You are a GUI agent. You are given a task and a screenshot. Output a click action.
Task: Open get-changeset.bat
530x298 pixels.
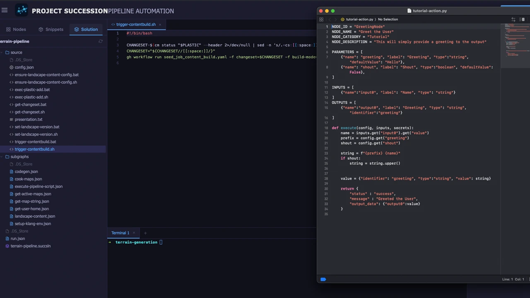tap(31, 105)
